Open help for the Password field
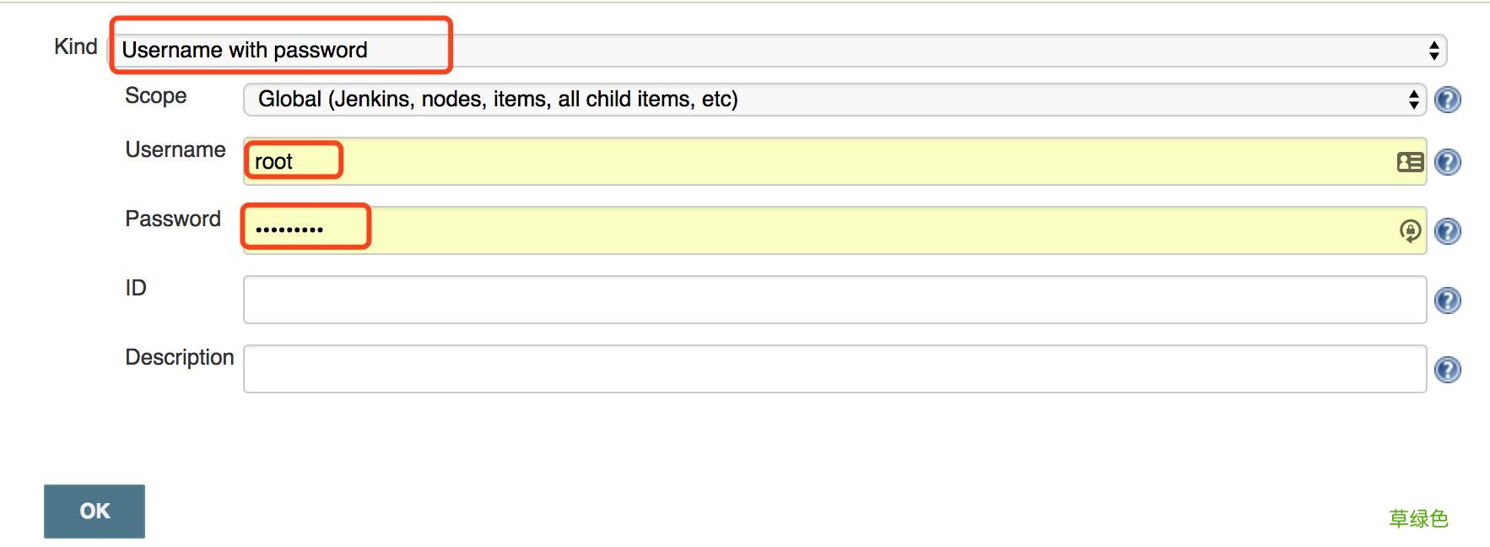1490x547 pixels. pyautogui.click(x=1448, y=231)
